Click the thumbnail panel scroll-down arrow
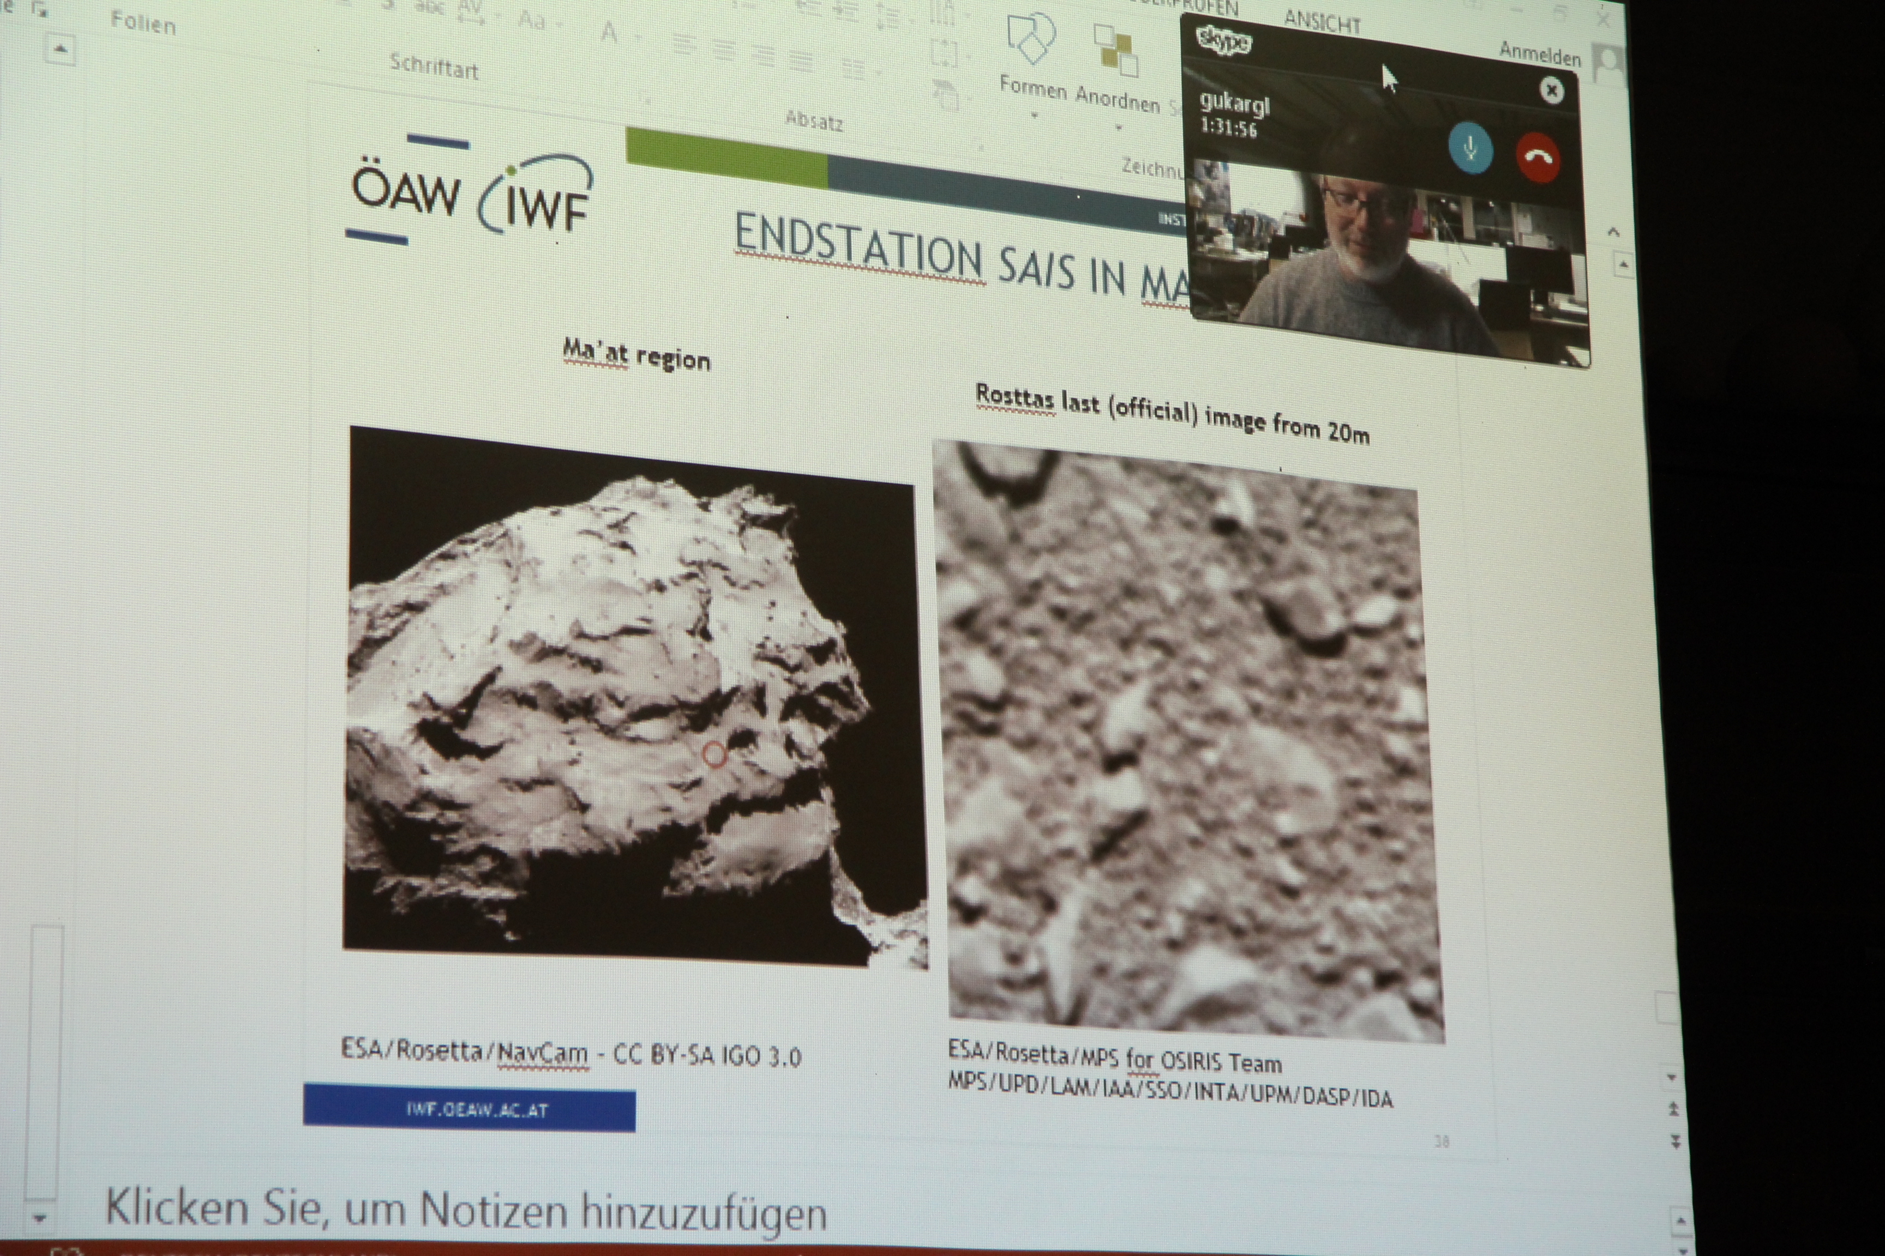The image size is (1885, 1256). tap(39, 1218)
